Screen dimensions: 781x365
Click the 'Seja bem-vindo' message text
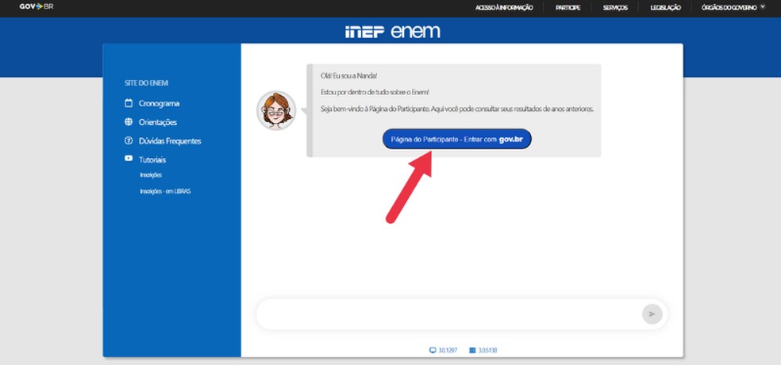(457, 109)
